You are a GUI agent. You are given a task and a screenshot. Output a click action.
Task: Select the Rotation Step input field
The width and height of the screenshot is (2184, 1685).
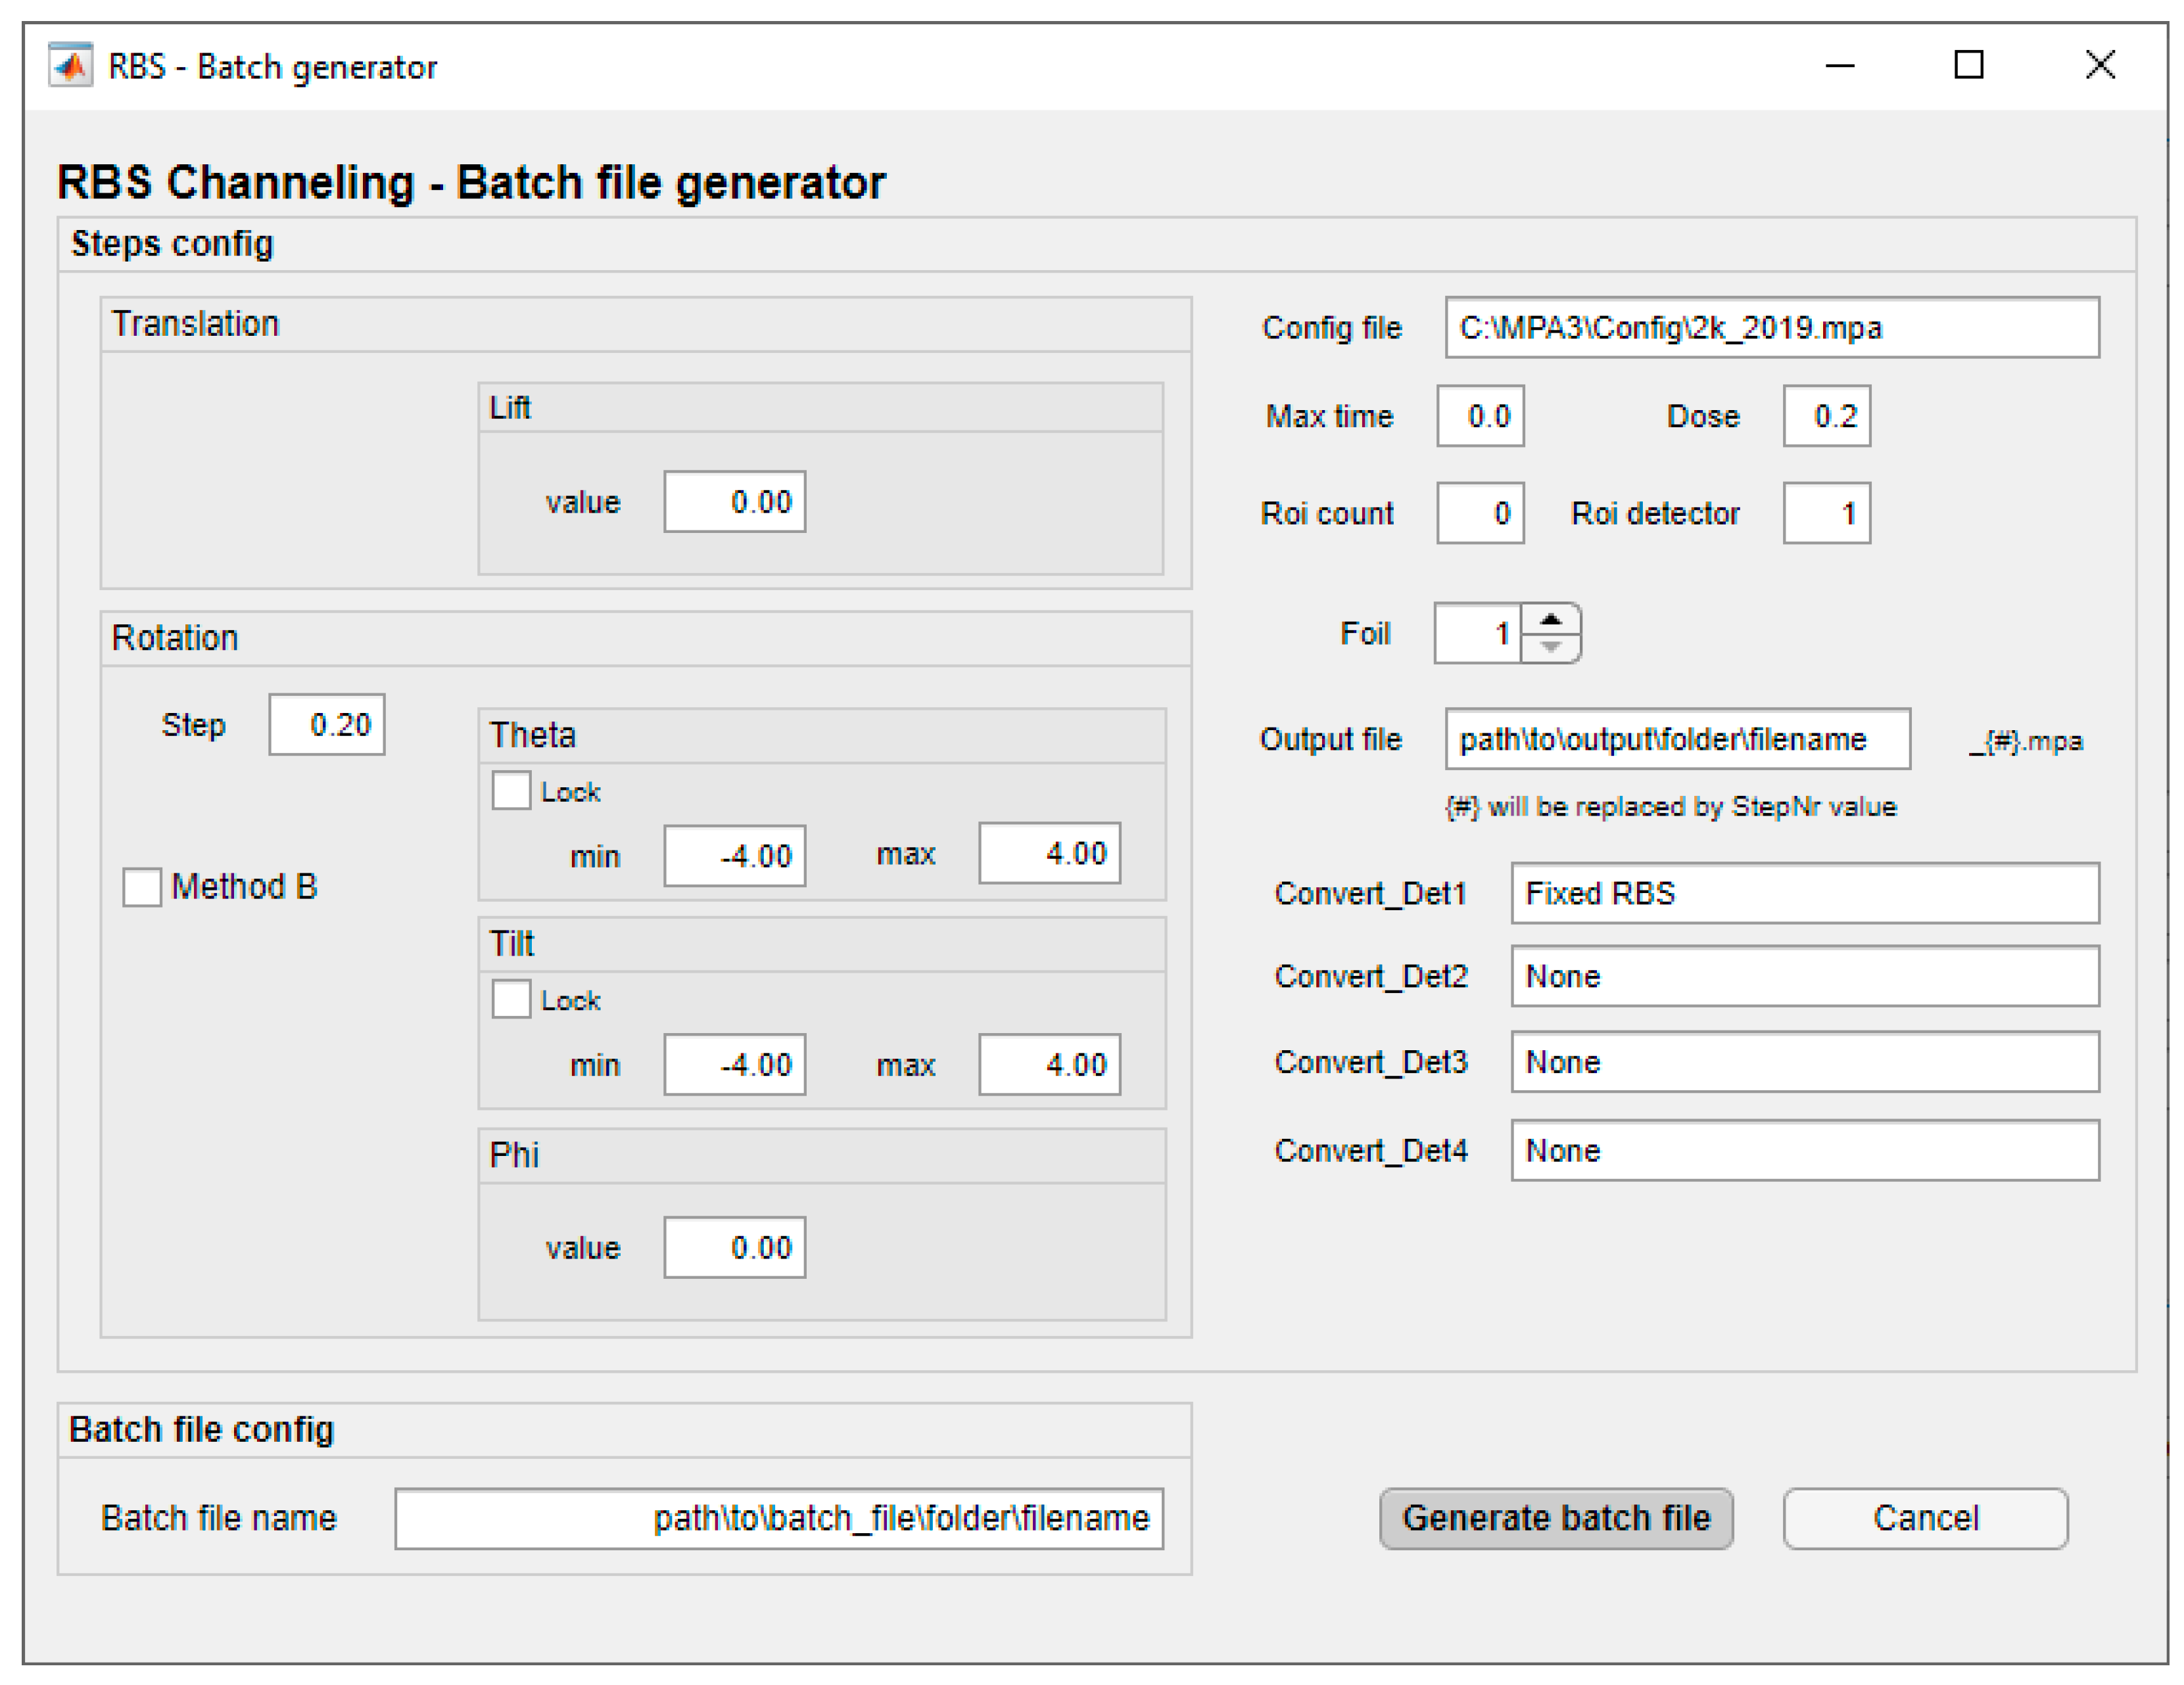point(327,725)
